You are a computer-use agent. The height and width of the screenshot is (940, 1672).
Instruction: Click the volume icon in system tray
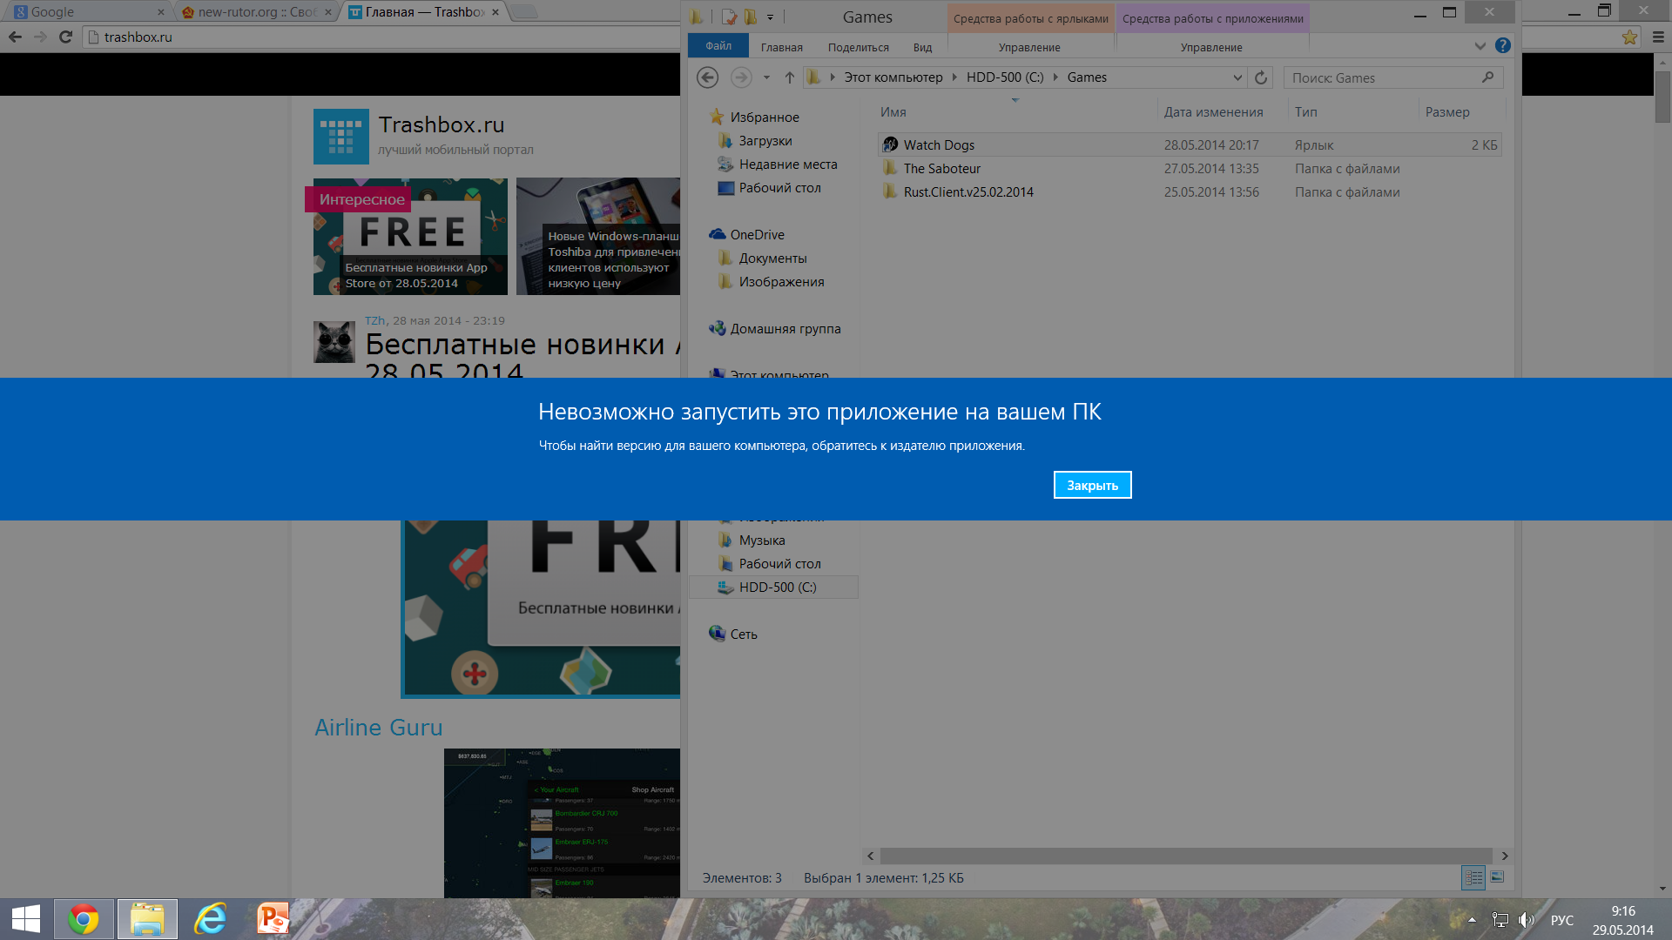coord(1526,920)
